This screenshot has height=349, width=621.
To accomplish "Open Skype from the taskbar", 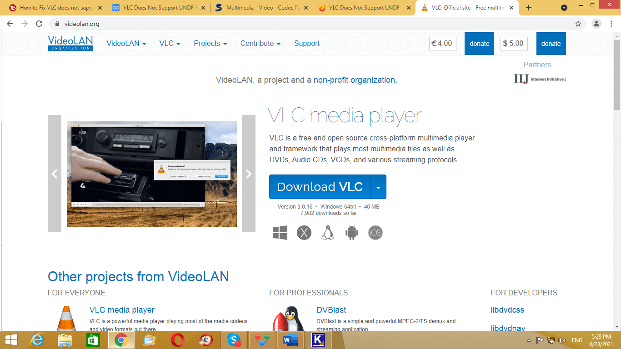I will click(x=234, y=340).
